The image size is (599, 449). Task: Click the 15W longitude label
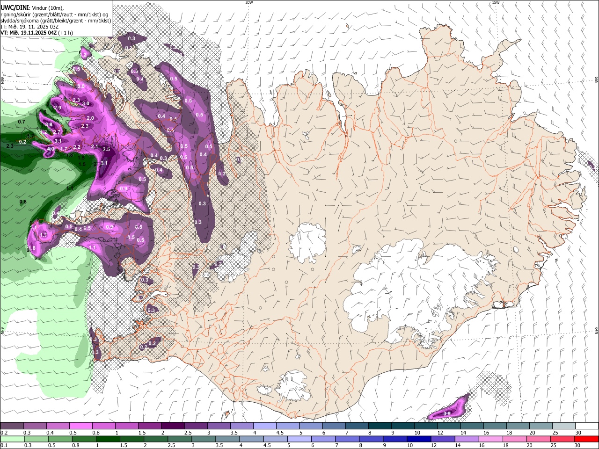point(496,2)
